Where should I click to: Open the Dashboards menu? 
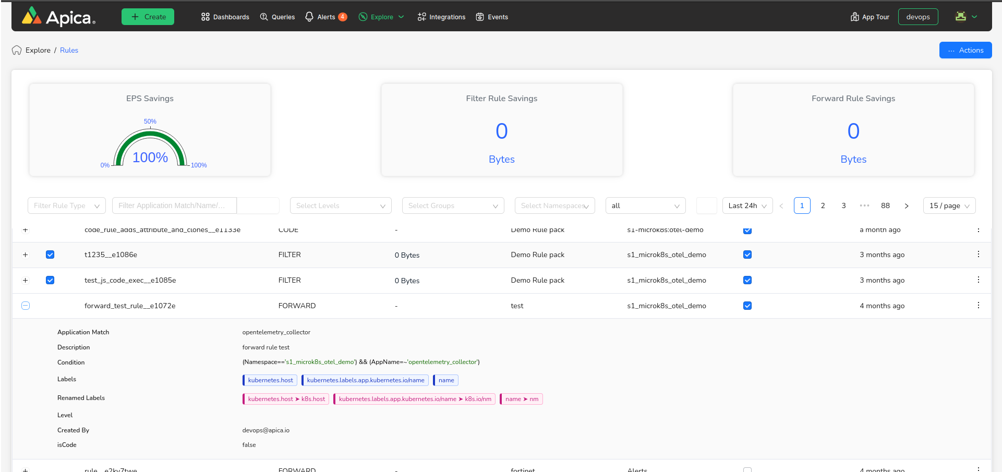tap(225, 17)
